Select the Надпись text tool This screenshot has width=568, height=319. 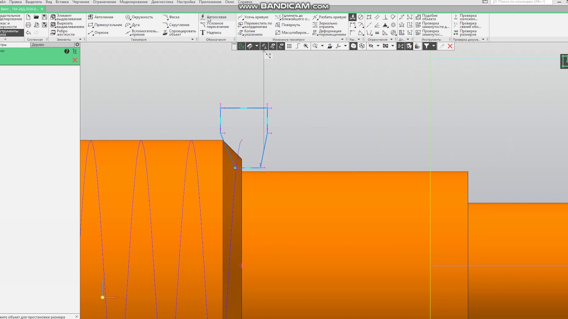(211, 33)
